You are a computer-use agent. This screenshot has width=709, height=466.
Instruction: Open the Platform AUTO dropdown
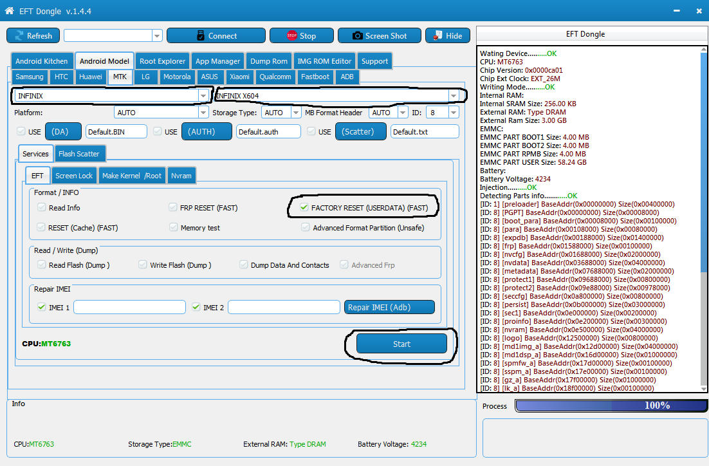click(203, 113)
